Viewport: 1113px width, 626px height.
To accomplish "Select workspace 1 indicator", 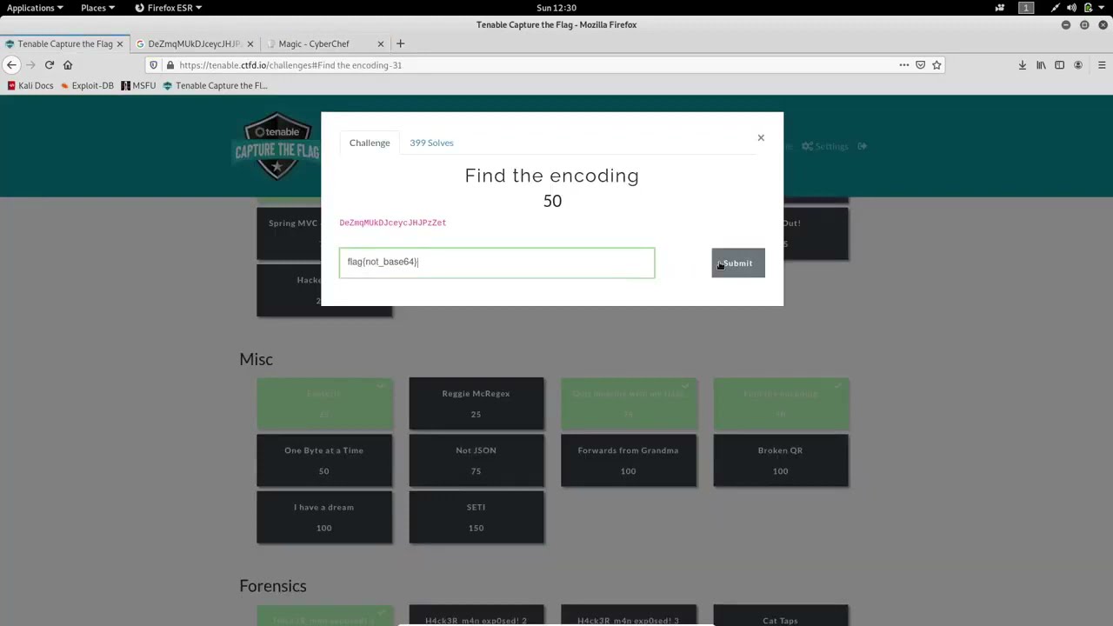I will [x=1026, y=8].
